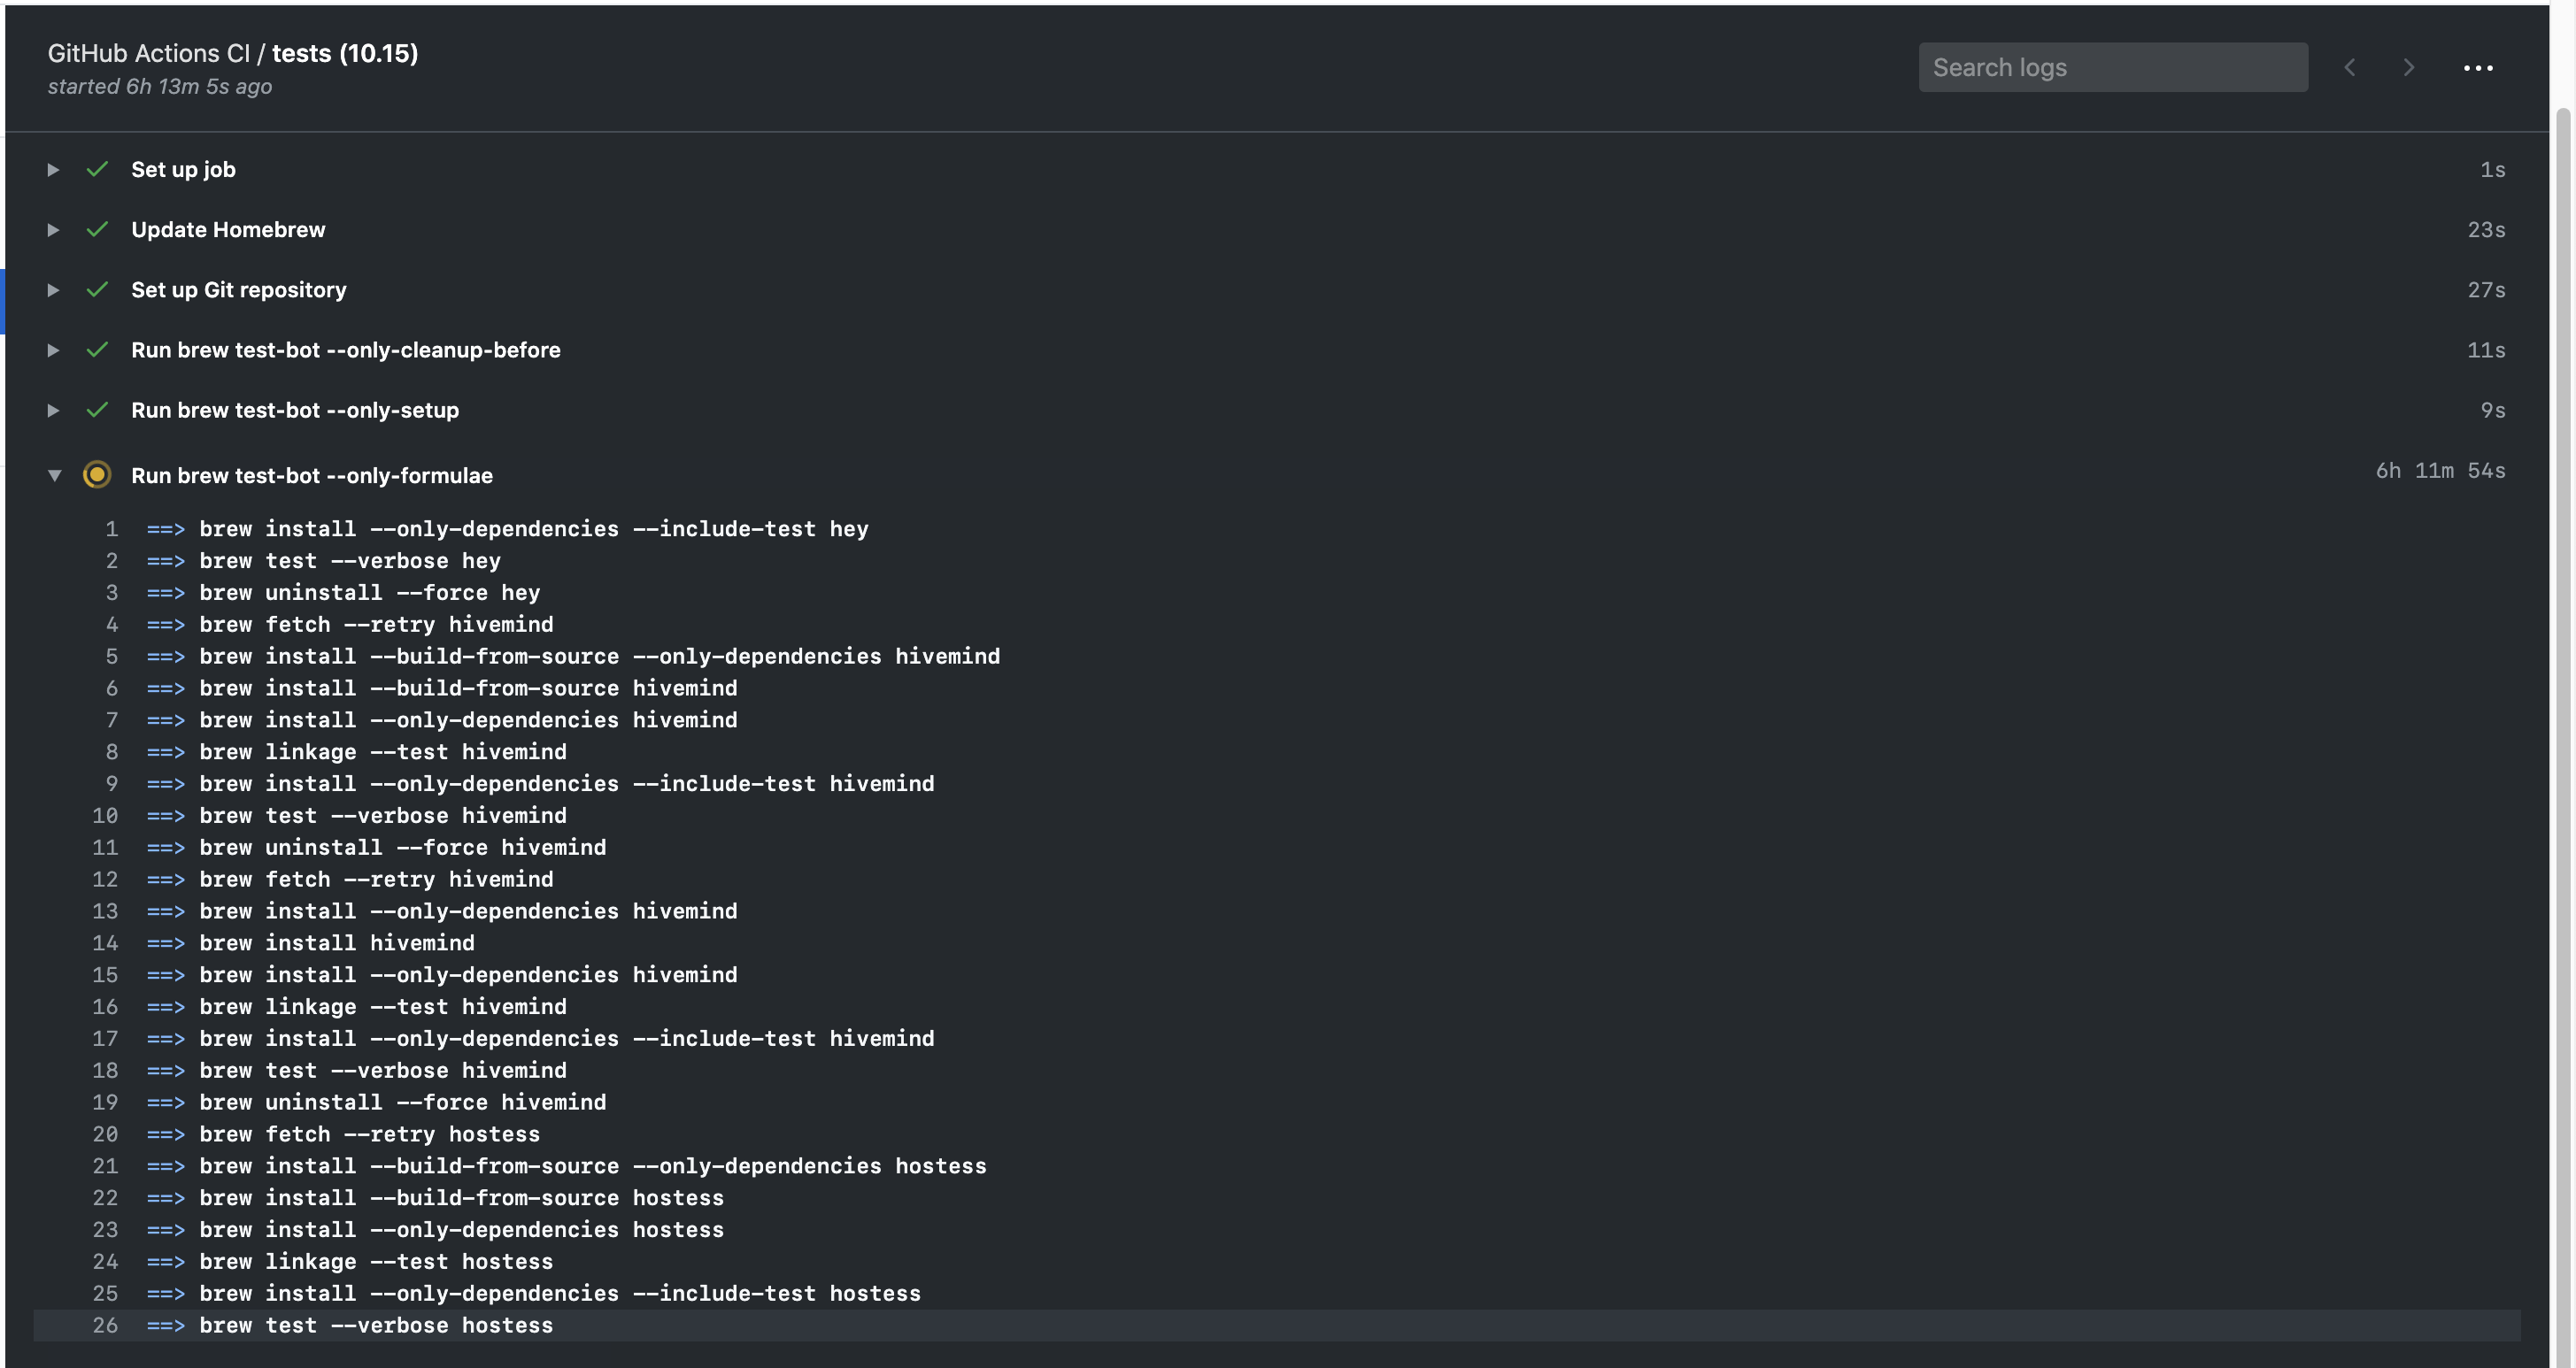Go to next search result arrow
Viewport: 2576px width, 1368px height.
pyautogui.click(x=2409, y=67)
